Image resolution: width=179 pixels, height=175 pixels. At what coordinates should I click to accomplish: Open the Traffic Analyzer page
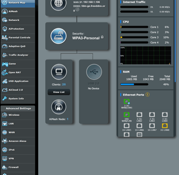click(x=18, y=55)
